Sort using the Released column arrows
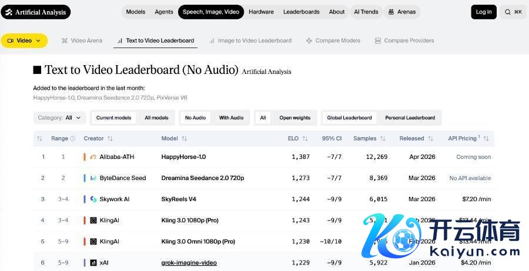Viewport: 529px width, 271px height. 430,139
